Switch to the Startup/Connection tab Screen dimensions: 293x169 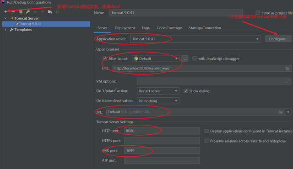coord(205,28)
